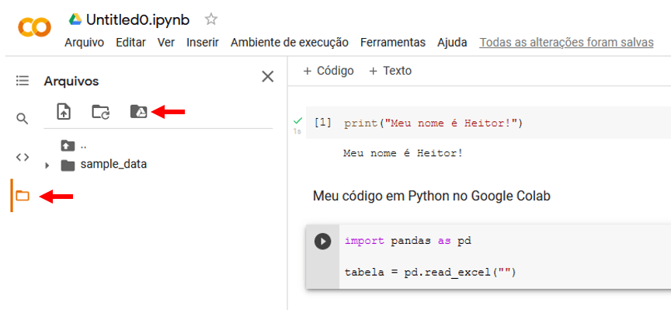Add a new text cell with + Texto
Image resolution: width=671 pixels, height=310 pixels.
click(390, 71)
